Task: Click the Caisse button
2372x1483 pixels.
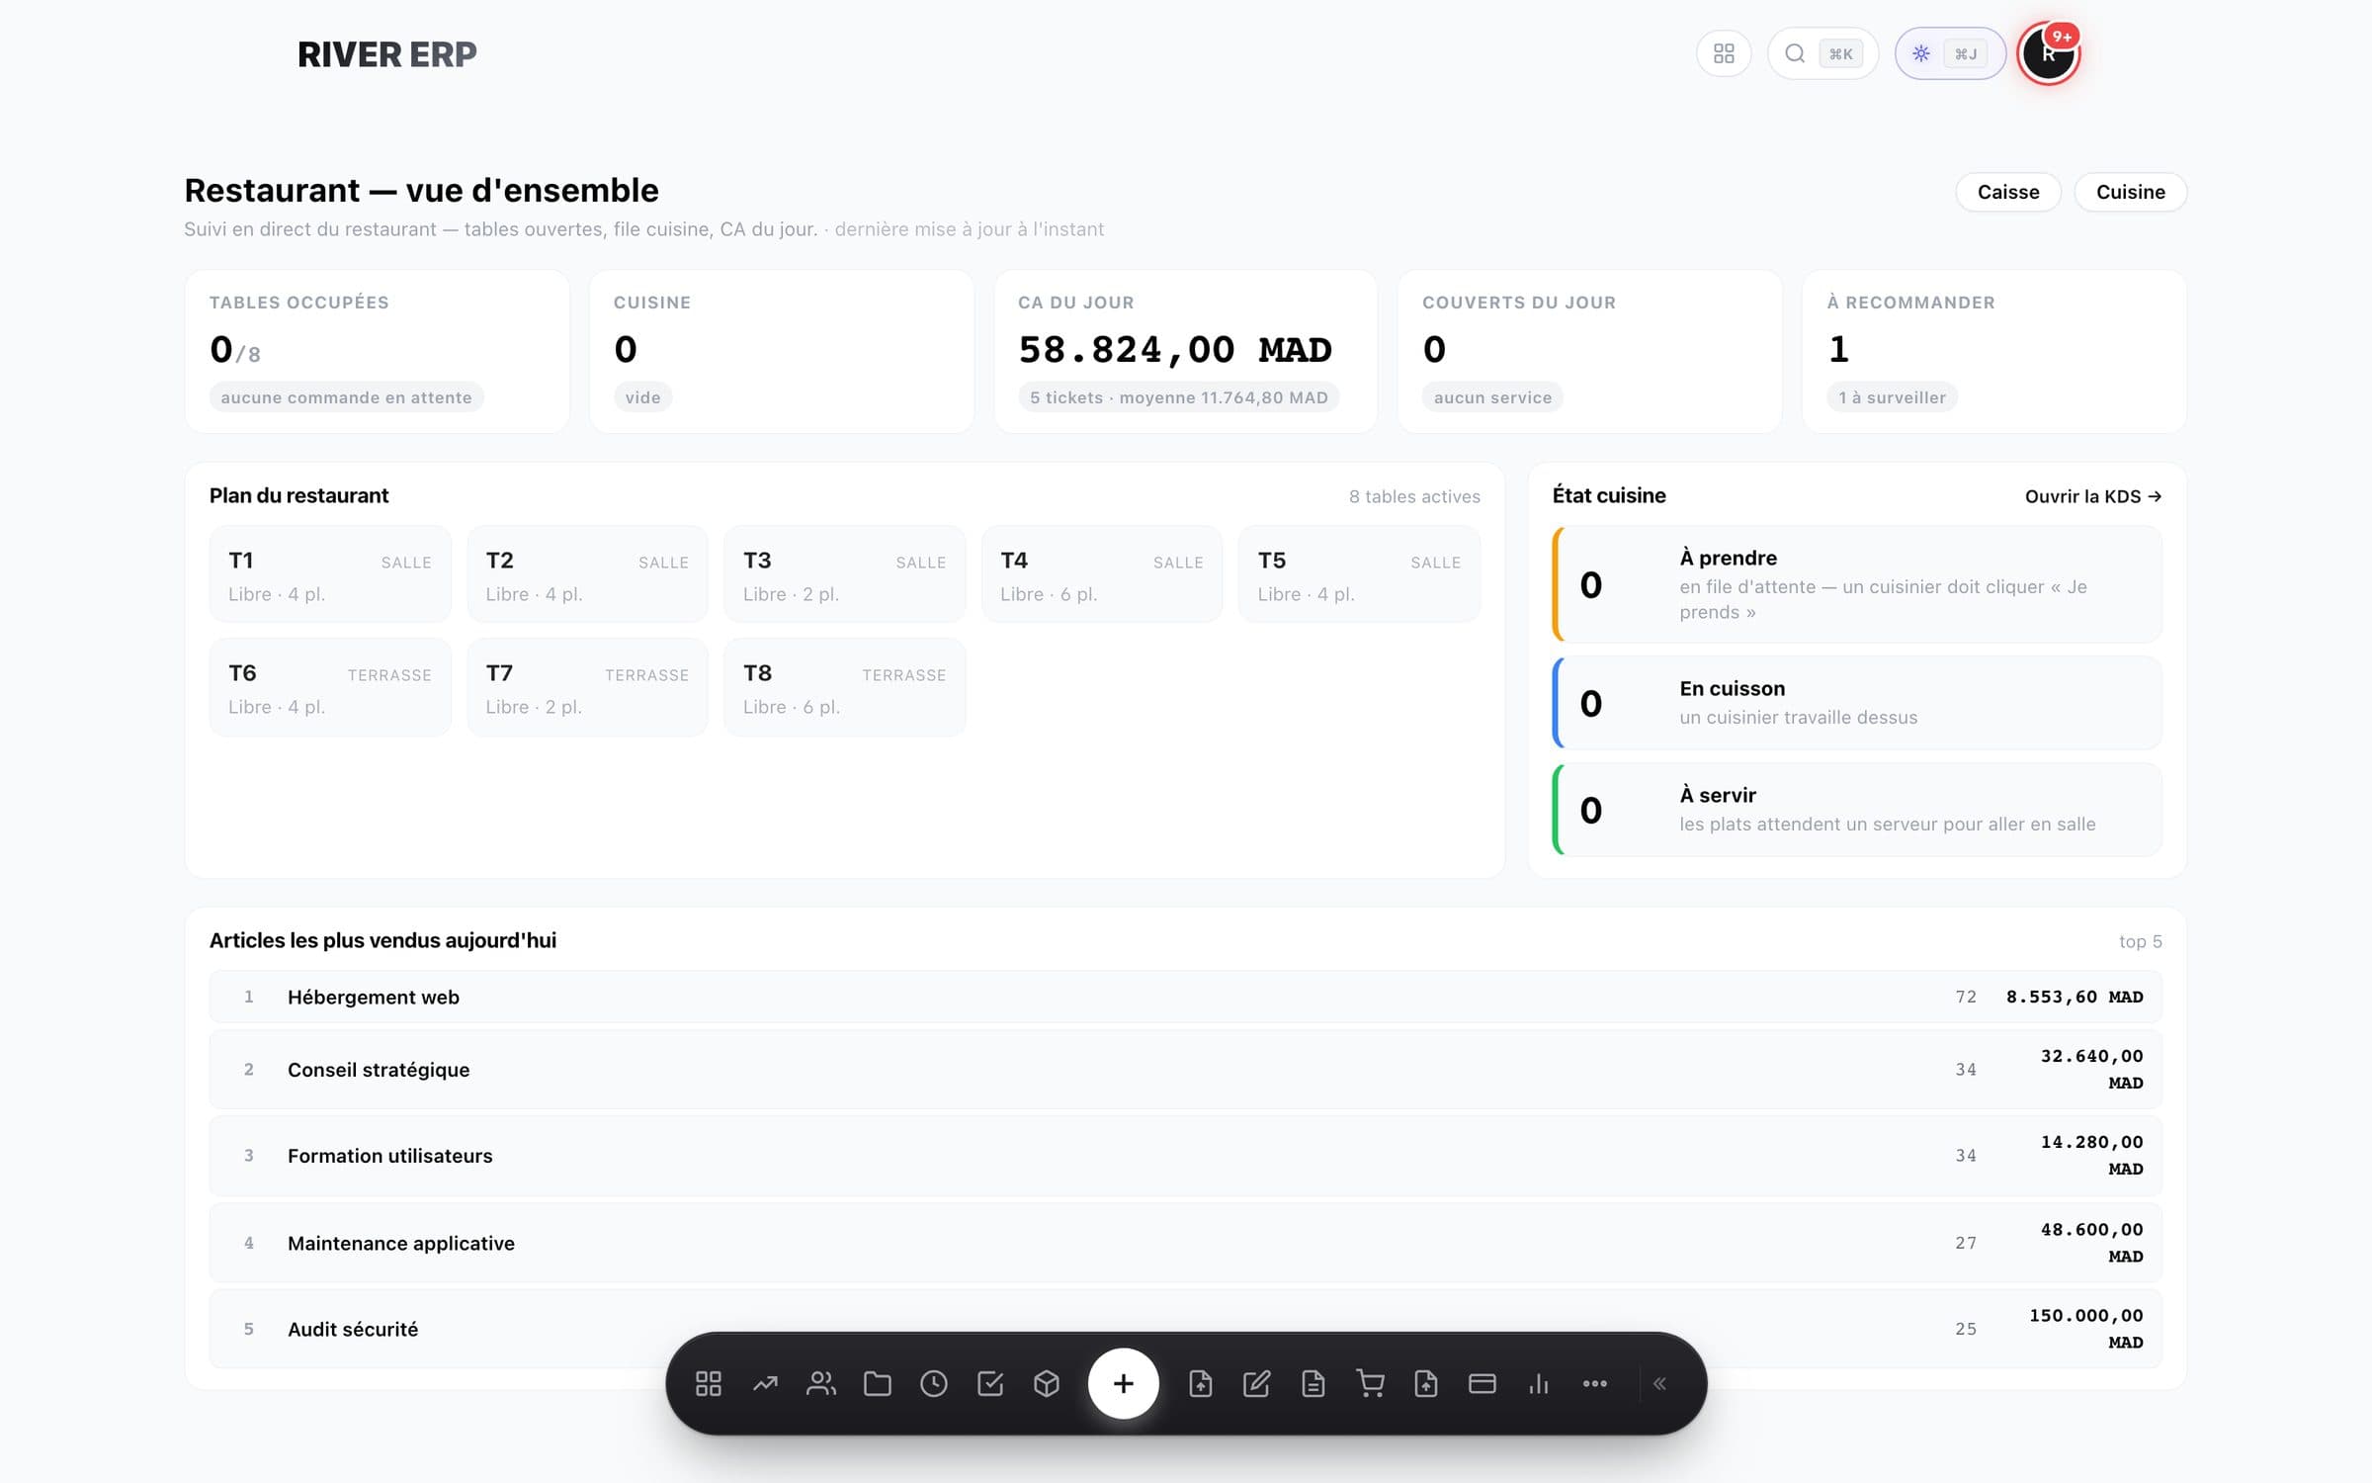Action: 2008,192
